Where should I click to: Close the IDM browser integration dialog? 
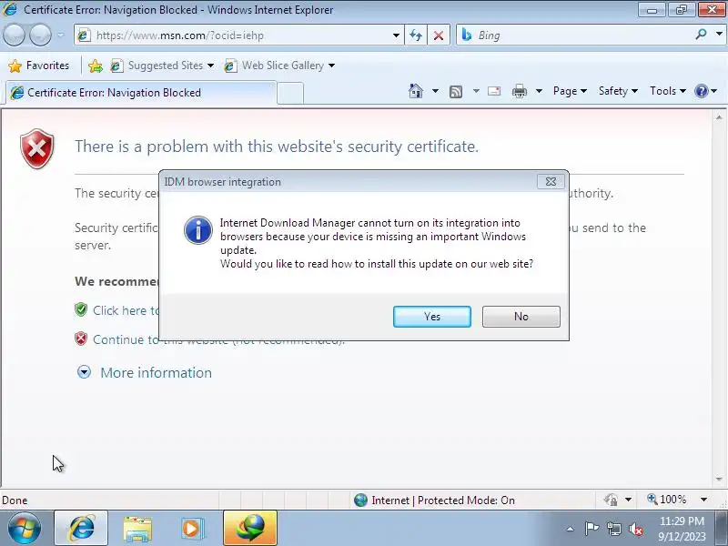click(551, 181)
